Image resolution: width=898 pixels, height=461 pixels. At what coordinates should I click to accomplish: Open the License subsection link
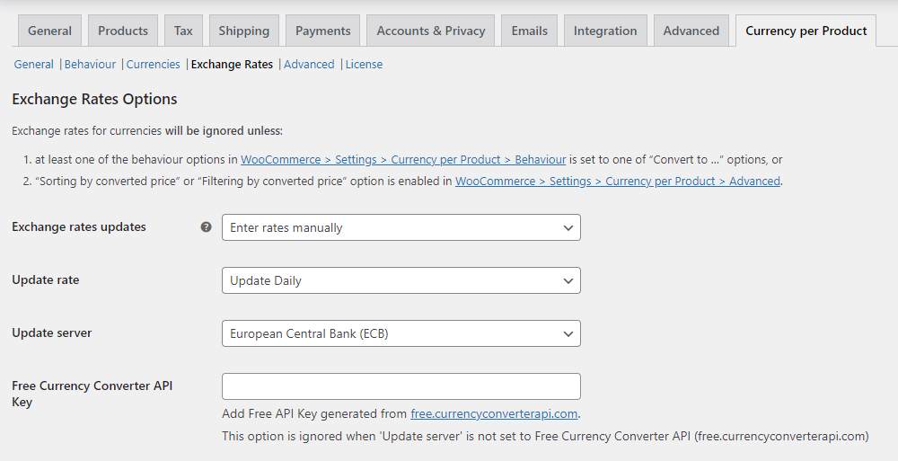point(364,65)
